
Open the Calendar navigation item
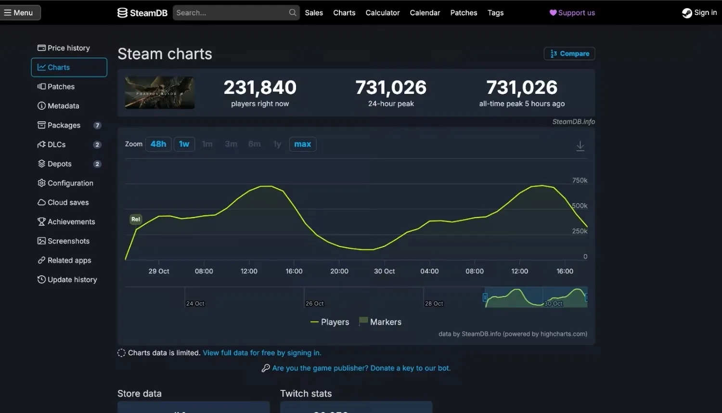[x=425, y=13]
